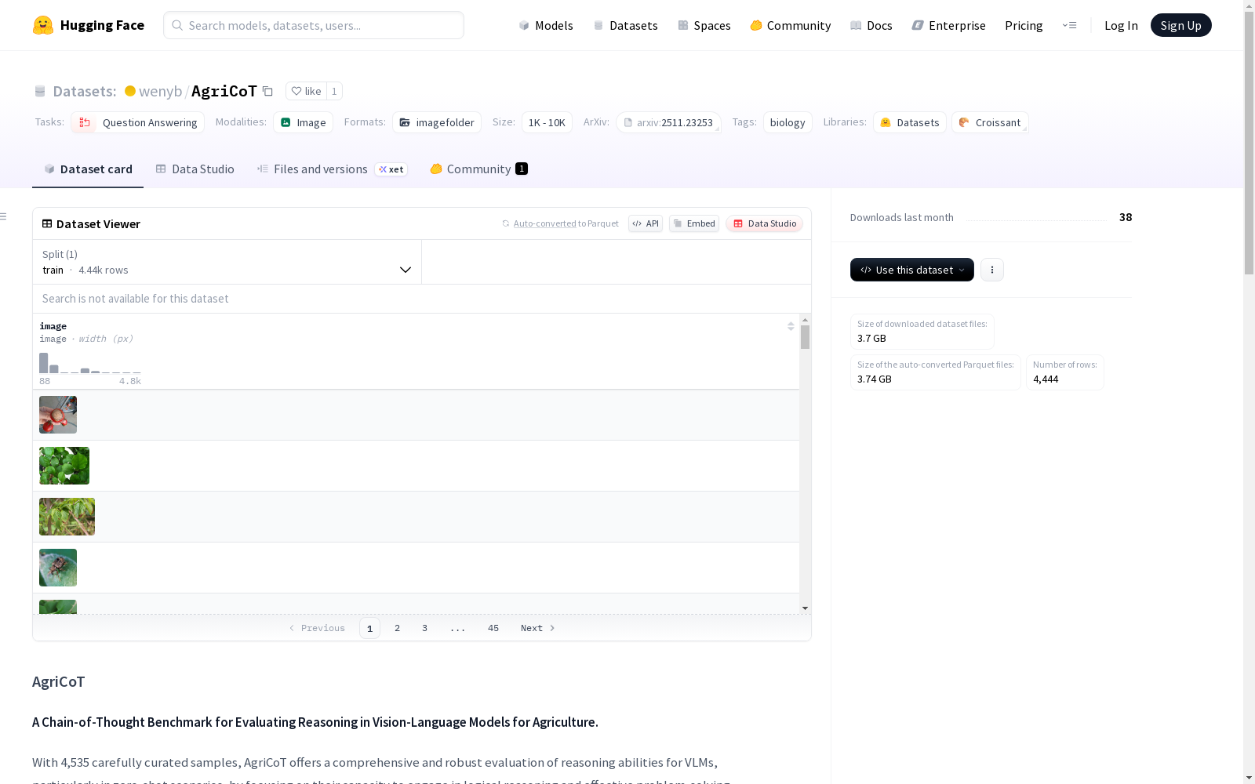Image resolution: width=1255 pixels, height=784 pixels.
Task: Click the Datasets breadcrumb link
Action: (x=85, y=91)
